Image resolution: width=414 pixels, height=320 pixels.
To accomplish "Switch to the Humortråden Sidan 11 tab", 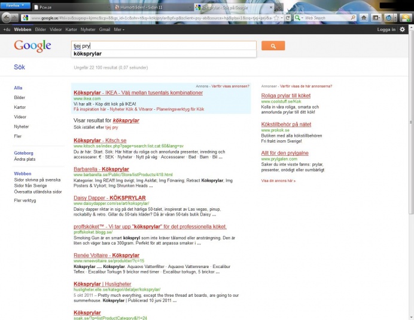I will (153, 7).
